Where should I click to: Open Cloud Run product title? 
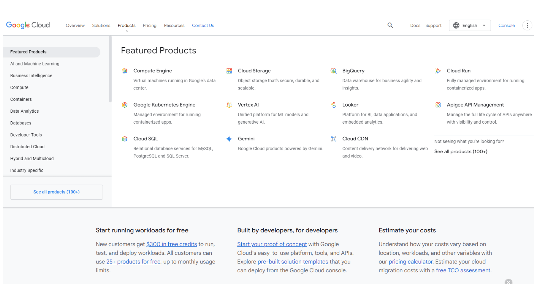pyautogui.click(x=458, y=71)
